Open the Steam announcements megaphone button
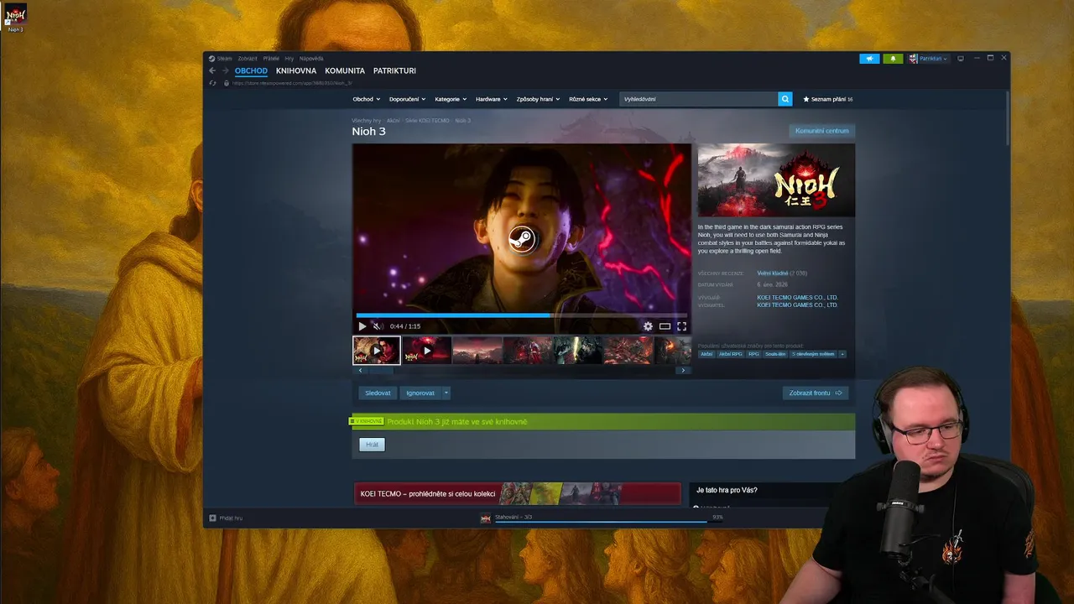Screen dimensions: 1074x604 [869, 59]
